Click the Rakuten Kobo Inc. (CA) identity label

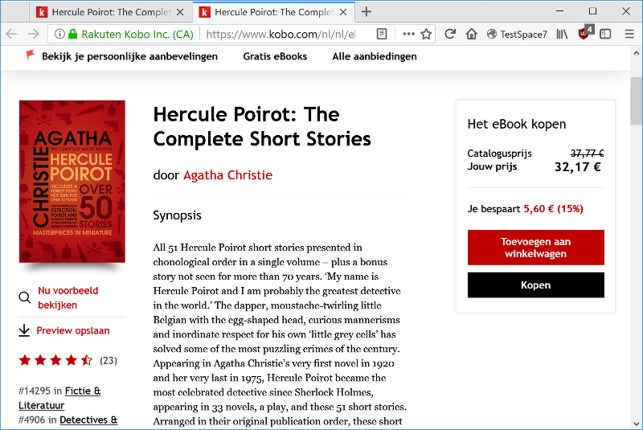coord(137,34)
